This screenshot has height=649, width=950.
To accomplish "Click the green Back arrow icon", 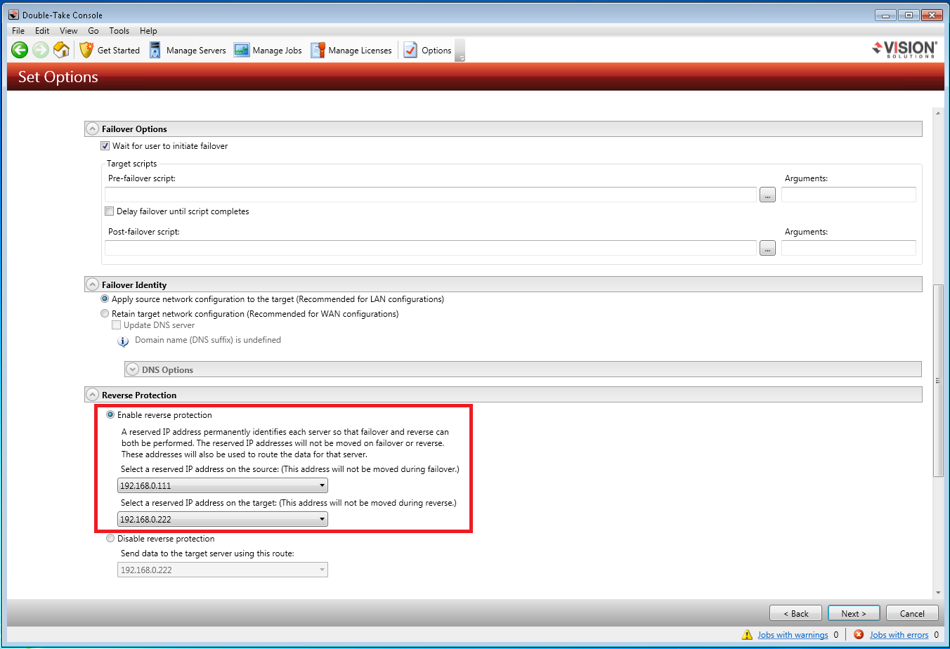I will pos(20,50).
